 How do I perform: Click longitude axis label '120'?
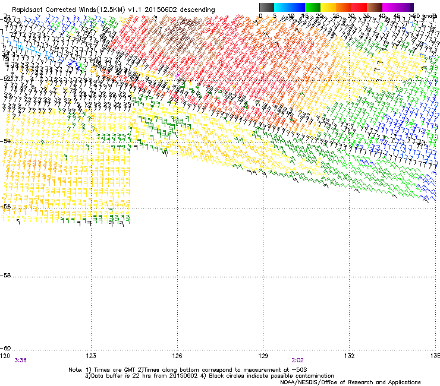click(x=5, y=356)
